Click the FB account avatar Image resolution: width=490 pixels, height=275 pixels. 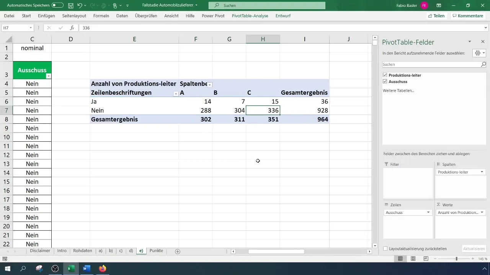(x=424, y=5)
